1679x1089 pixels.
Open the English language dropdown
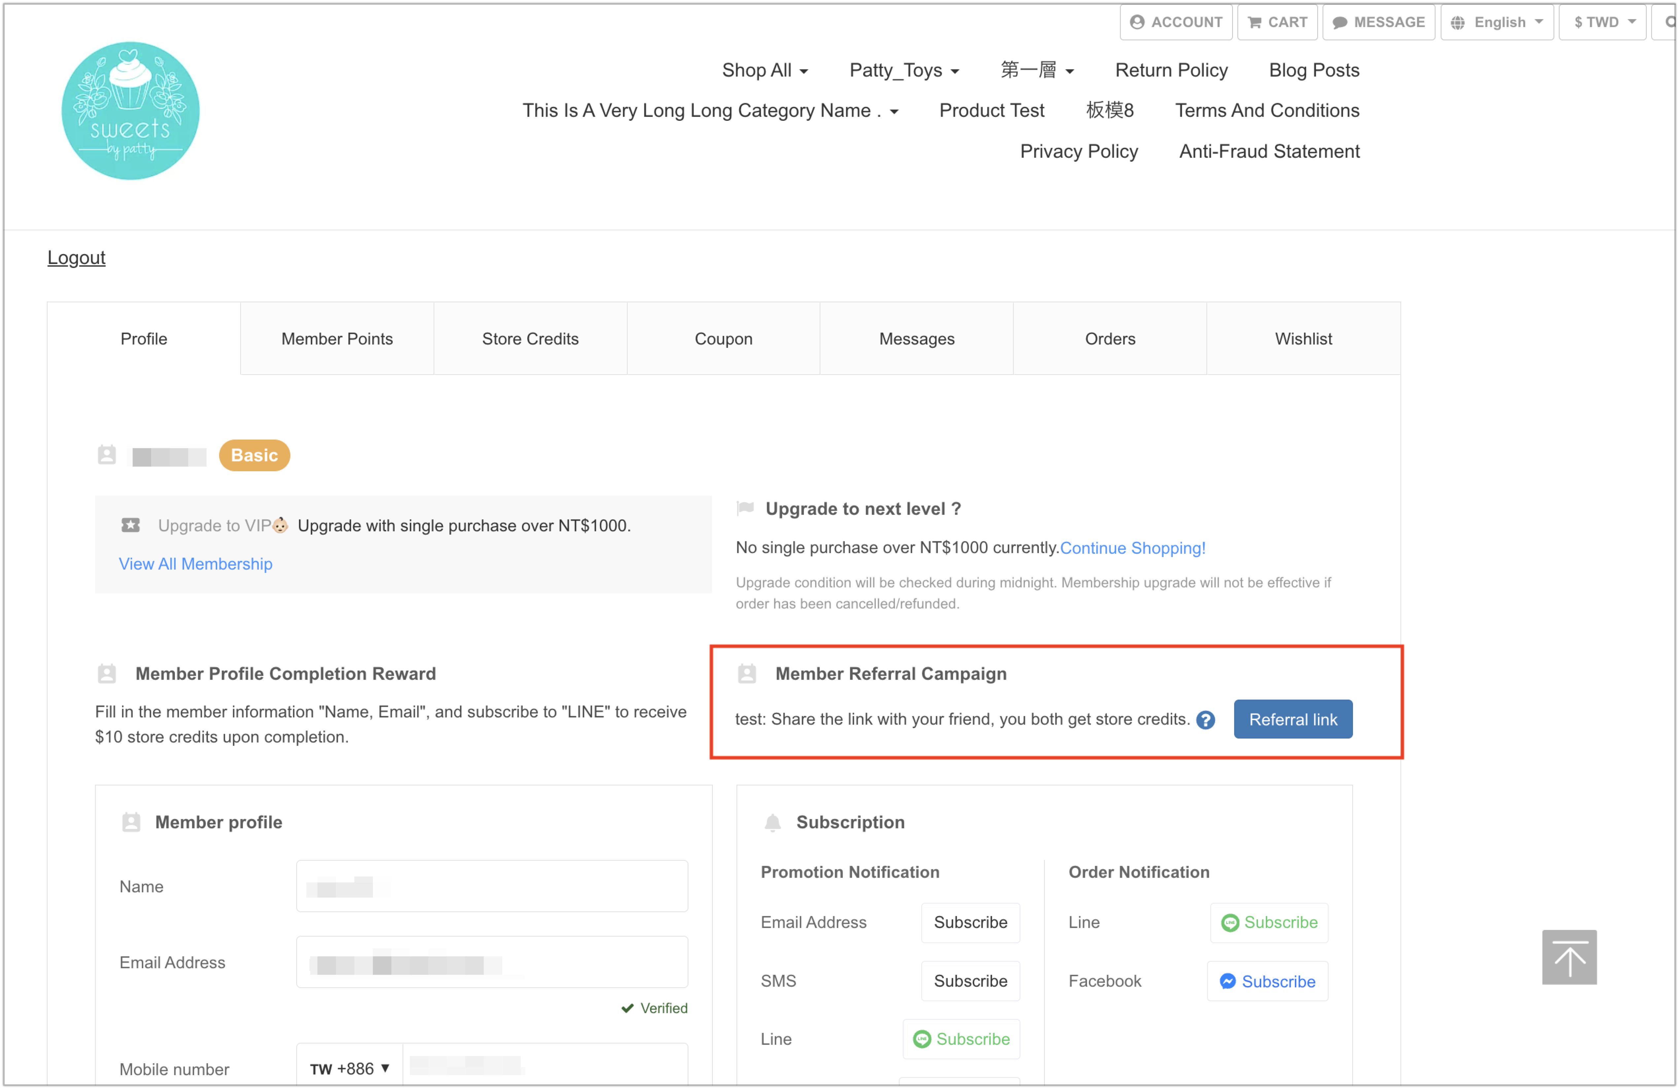pyautogui.click(x=1497, y=22)
